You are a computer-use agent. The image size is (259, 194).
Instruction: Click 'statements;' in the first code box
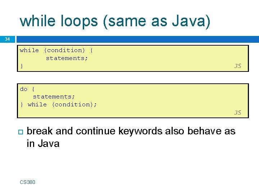pyautogui.click(x=67, y=58)
